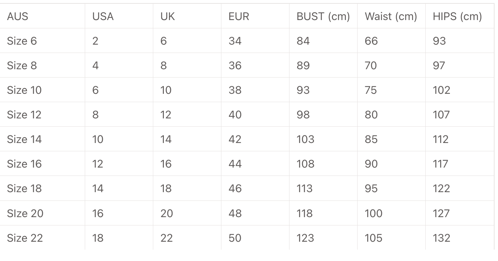This screenshot has height=261, width=498.
Task: Select the HIPS (cm) header
Action: pos(457,16)
